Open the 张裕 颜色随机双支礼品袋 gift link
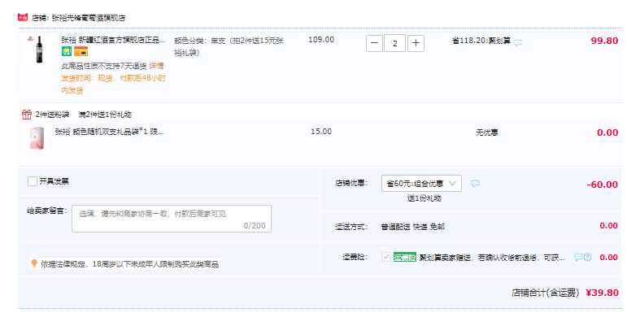Viewport: 627px width, 317px height. 109,132
